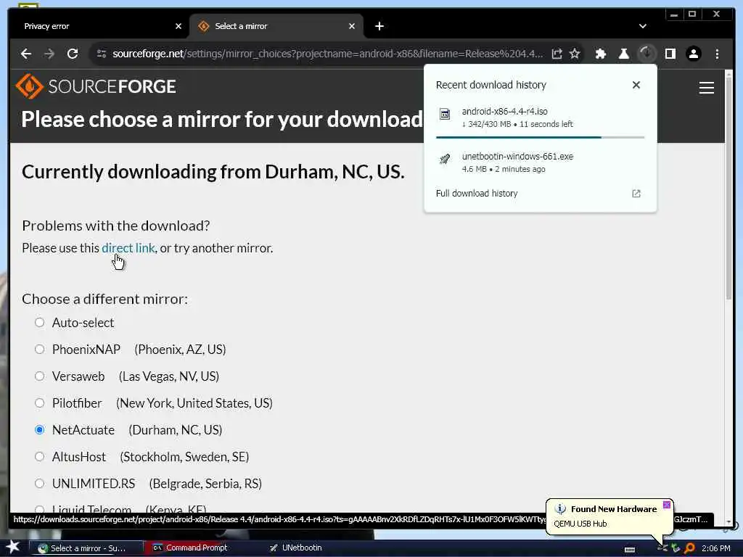The image size is (743, 557).
Task: Select the PhoenixNAP mirror
Action: click(x=39, y=350)
